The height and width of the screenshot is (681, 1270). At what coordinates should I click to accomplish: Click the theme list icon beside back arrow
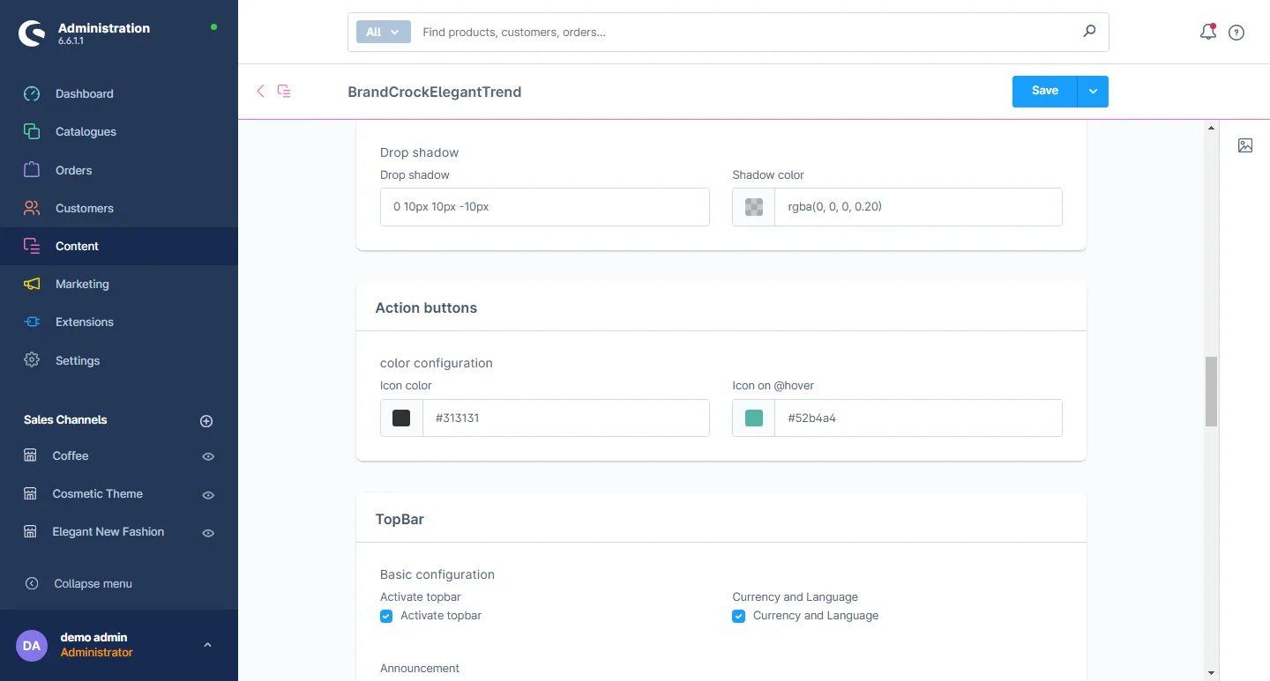(x=284, y=91)
